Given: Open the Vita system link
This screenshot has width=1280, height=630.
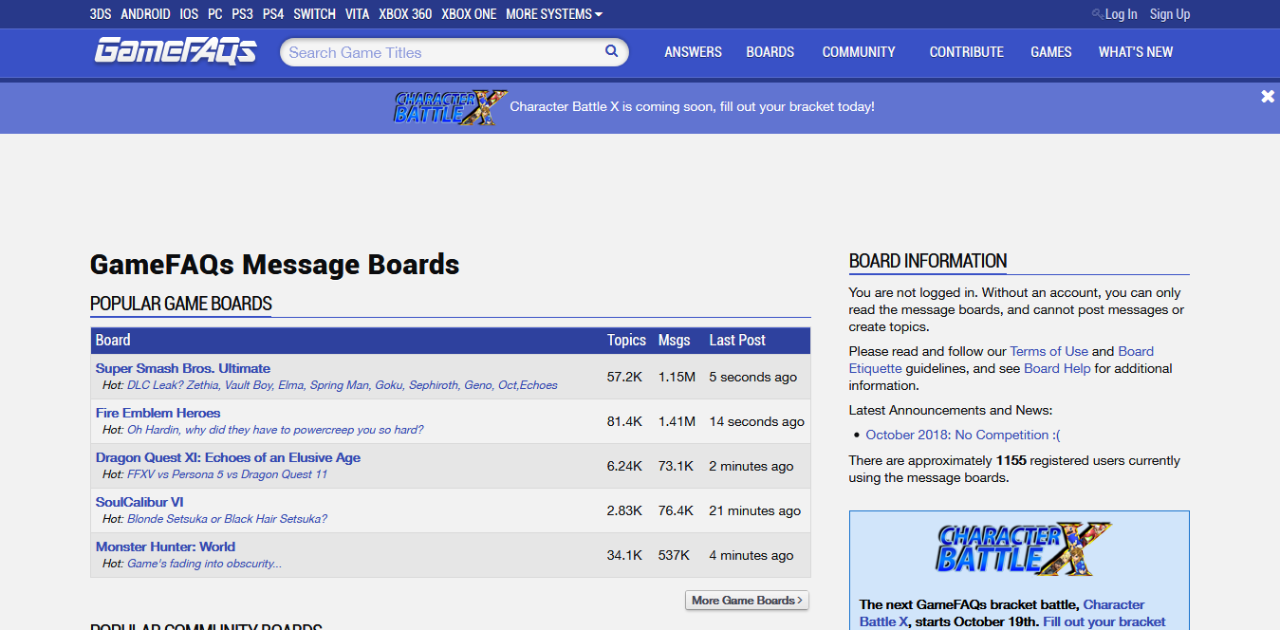Looking at the screenshot, I should pyautogui.click(x=358, y=14).
